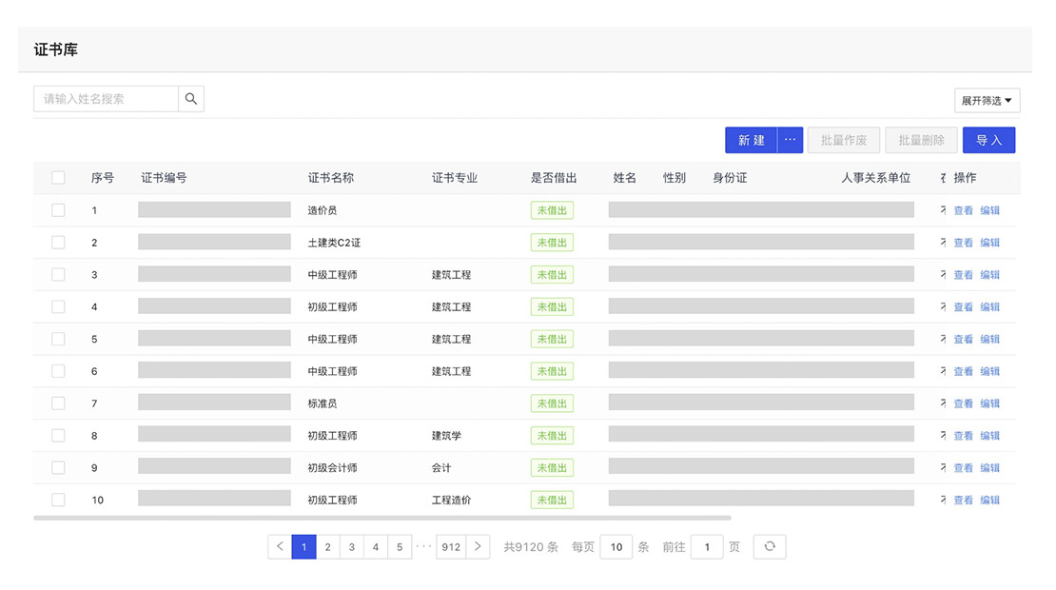This screenshot has height=590, width=1056.
Task: Select the checkbox for row 5
Action: point(58,339)
